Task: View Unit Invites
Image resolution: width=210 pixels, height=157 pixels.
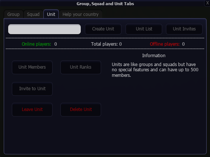Action: pos(184,29)
